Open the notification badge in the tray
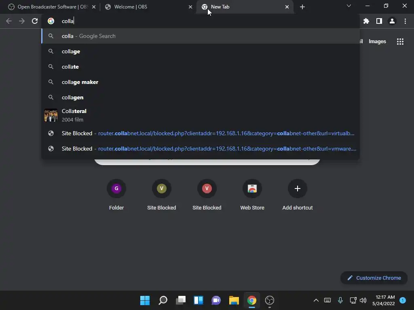 pyautogui.click(x=403, y=300)
